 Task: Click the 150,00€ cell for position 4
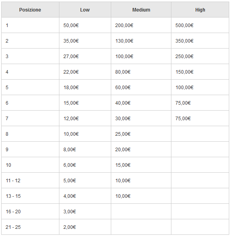pyautogui.click(x=200, y=72)
